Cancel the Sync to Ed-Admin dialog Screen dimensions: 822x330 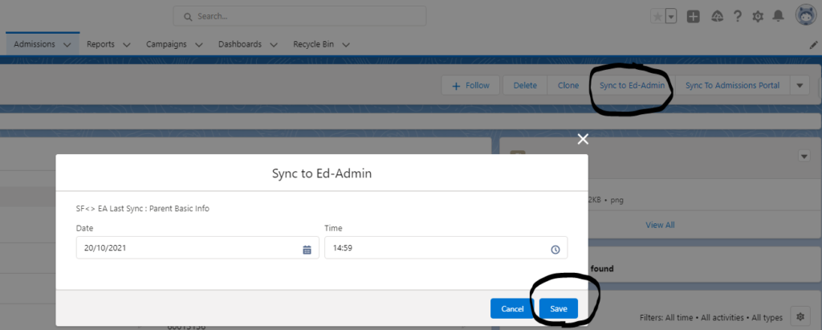point(512,308)
